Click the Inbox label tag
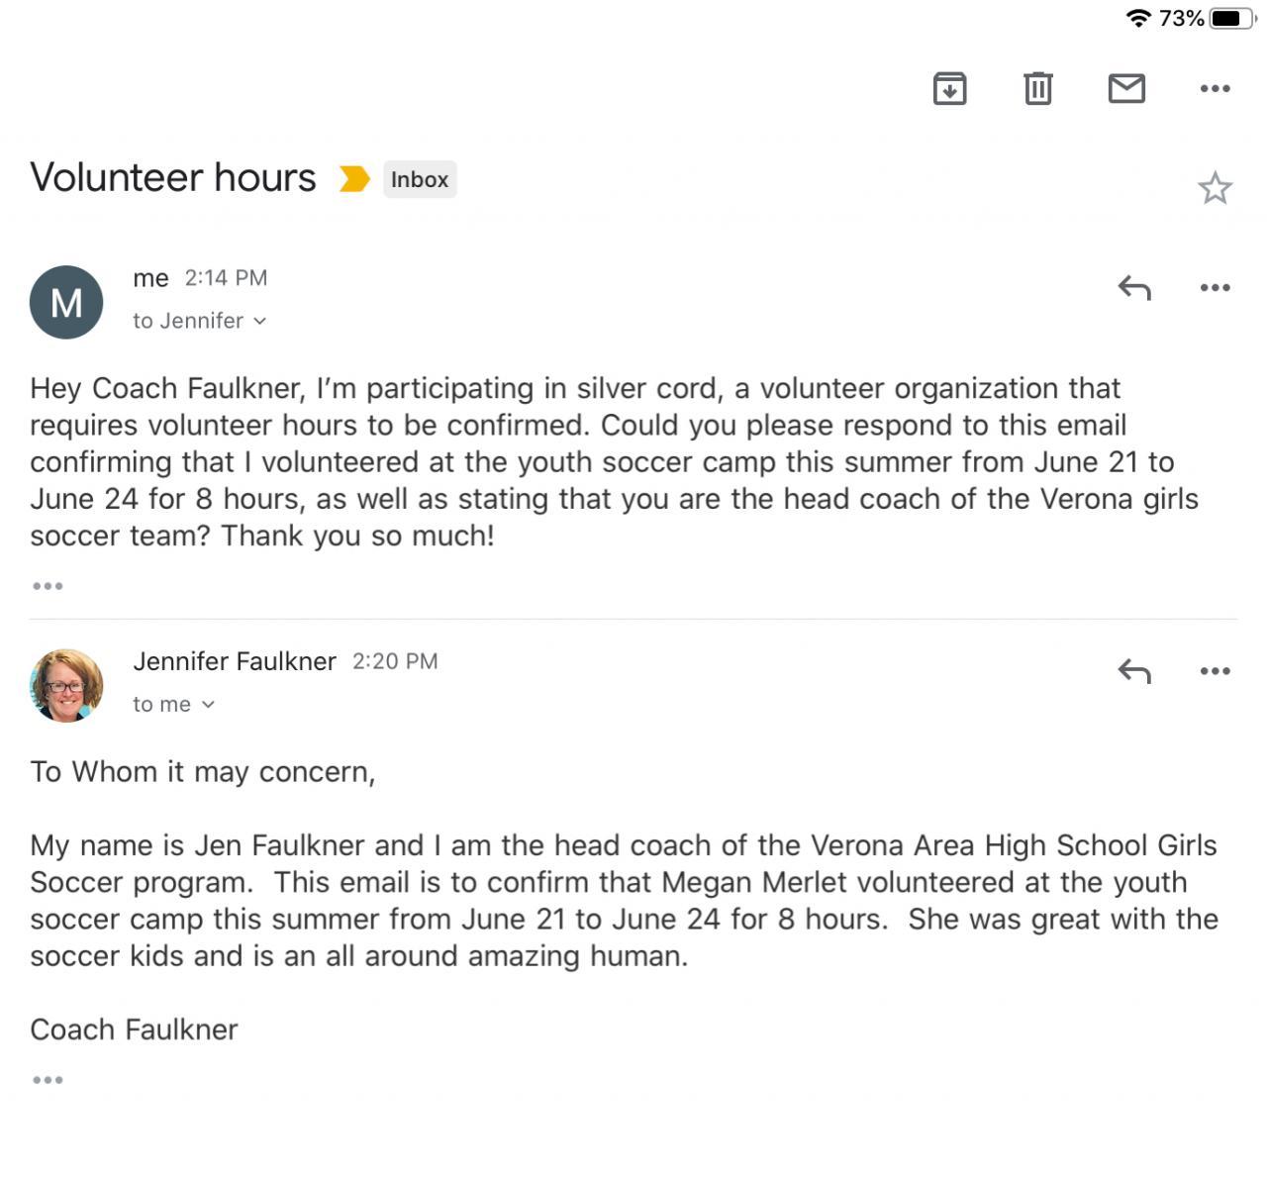Image resolution: width=1267 pixels, height=1178 pixels. click(x=420, y=179)
